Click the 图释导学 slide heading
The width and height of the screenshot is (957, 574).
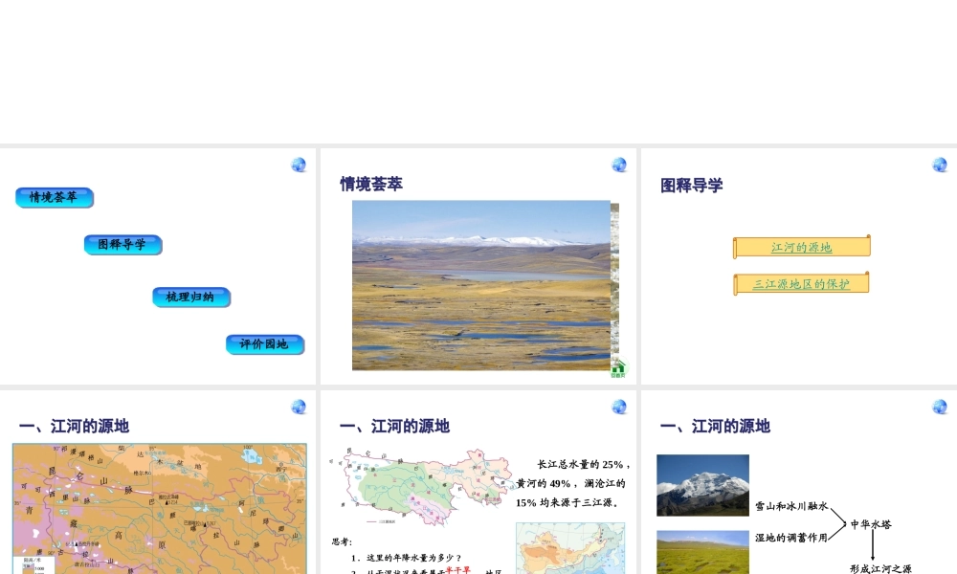tap(692, 186)
